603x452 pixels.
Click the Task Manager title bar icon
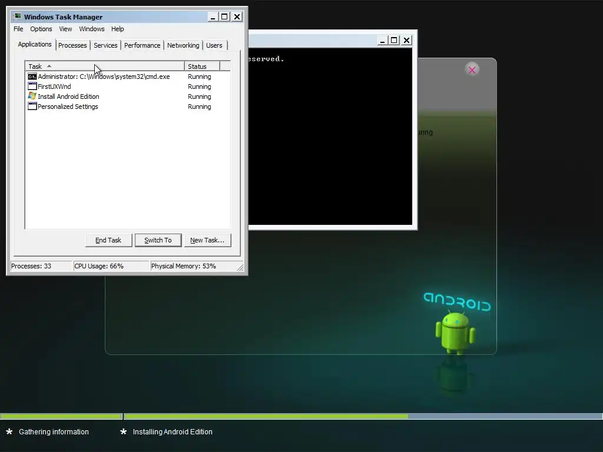pos(17,16)
